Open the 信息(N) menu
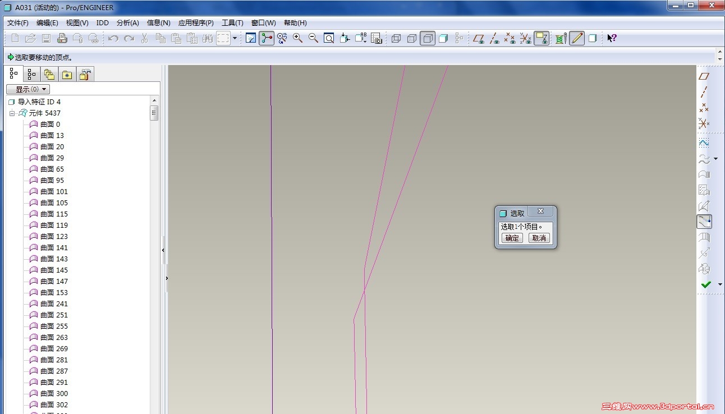 [x=158, y=23]
